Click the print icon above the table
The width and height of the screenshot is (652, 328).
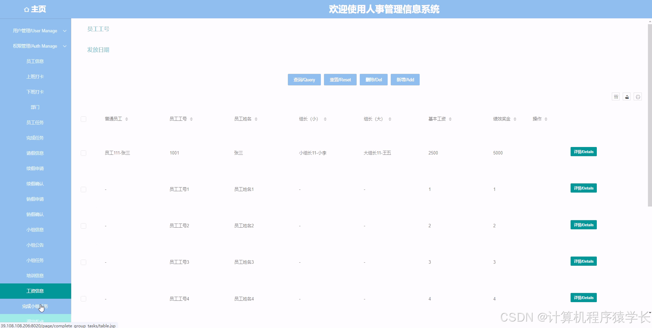[x=638, y=96]
